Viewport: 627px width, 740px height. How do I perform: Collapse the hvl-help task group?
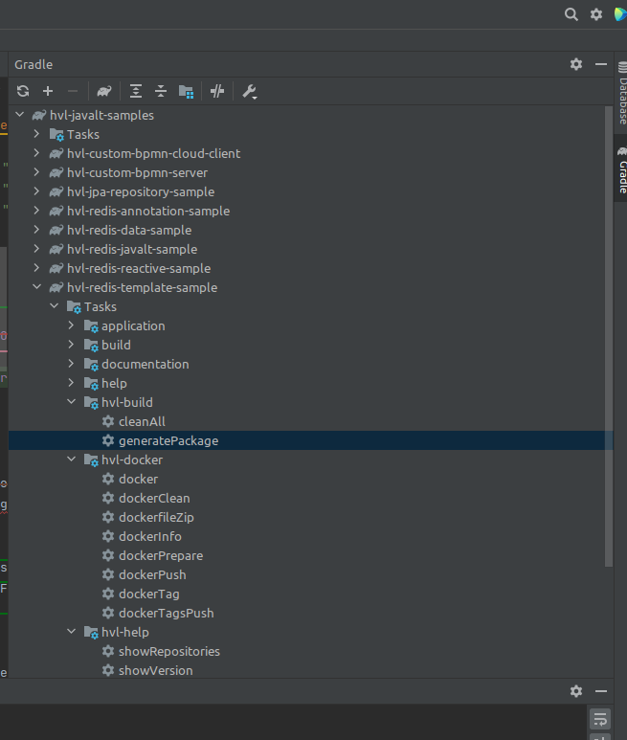(71, 632)
